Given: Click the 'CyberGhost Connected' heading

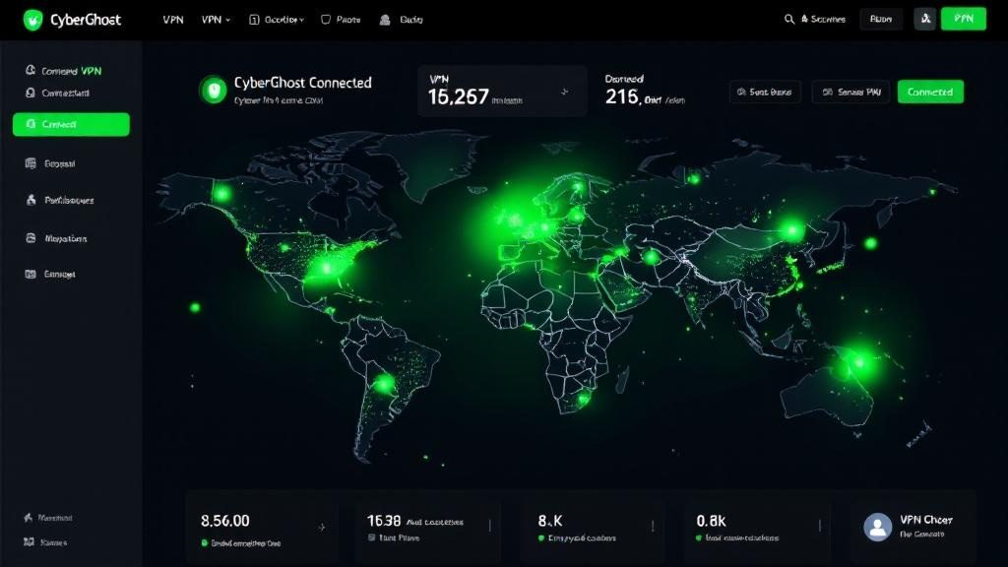Looking at the screenshot, I should tap(303, 83).
